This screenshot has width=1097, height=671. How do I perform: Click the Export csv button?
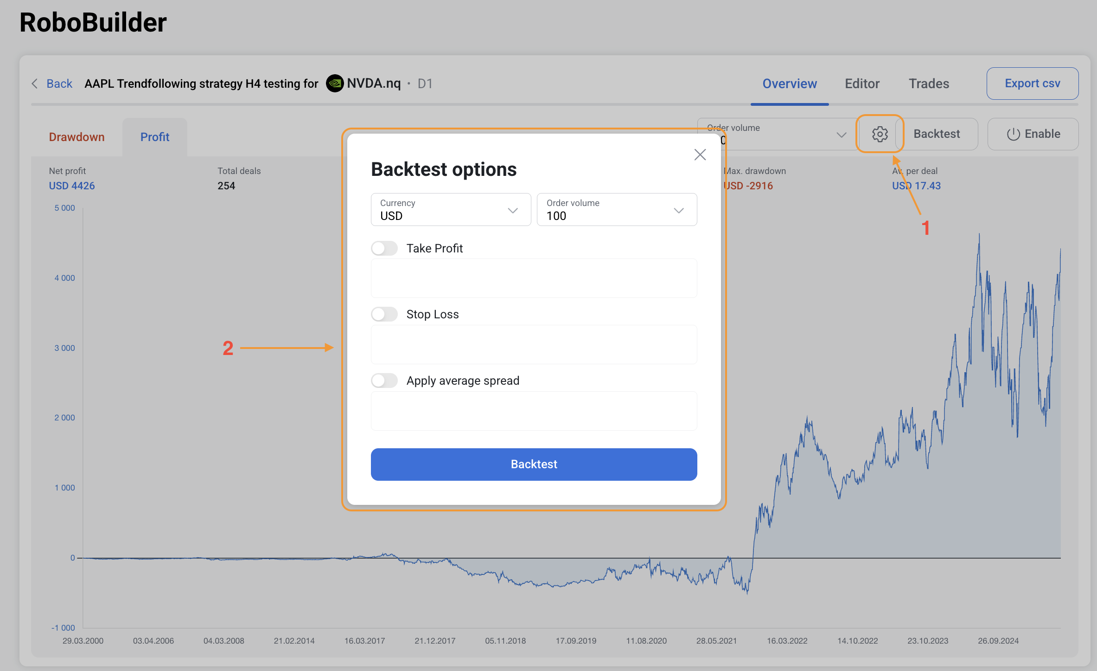1032,84
